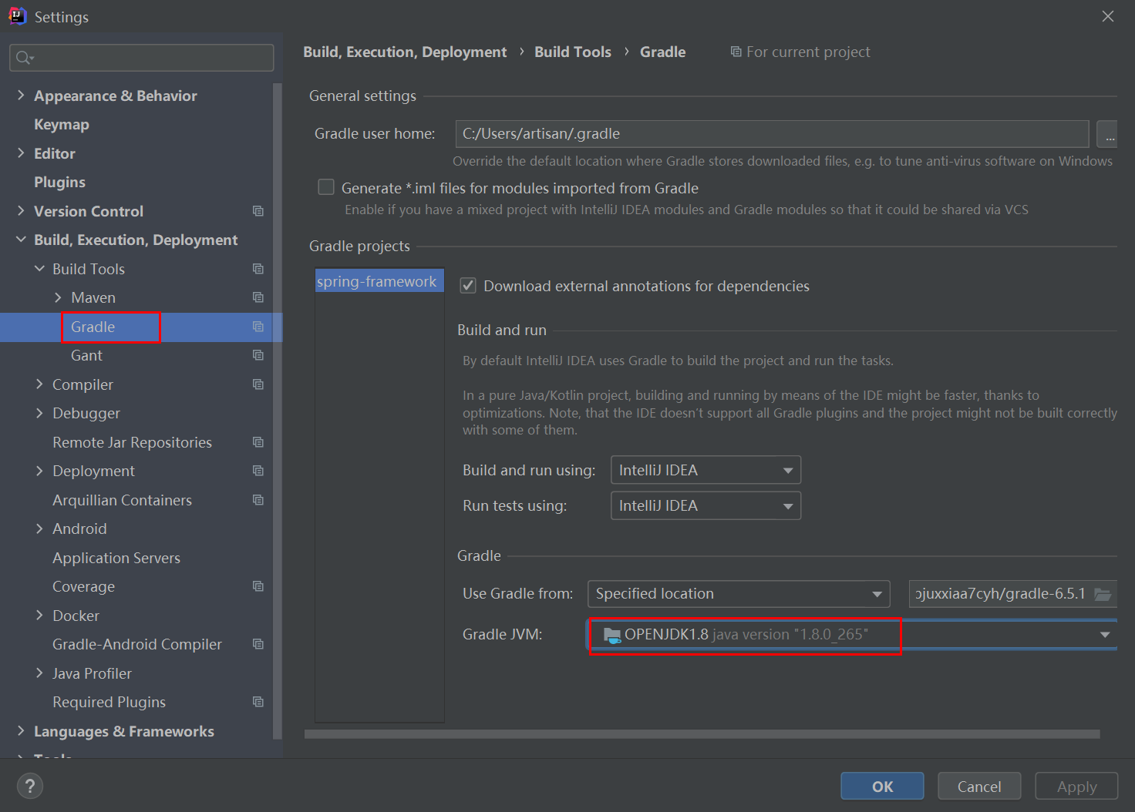Expand the Docker node

[39, 615]
